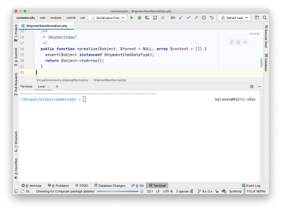
Task: Open the Pull Requests tool window
Action: pyautogui.click(x=16, y=84)
